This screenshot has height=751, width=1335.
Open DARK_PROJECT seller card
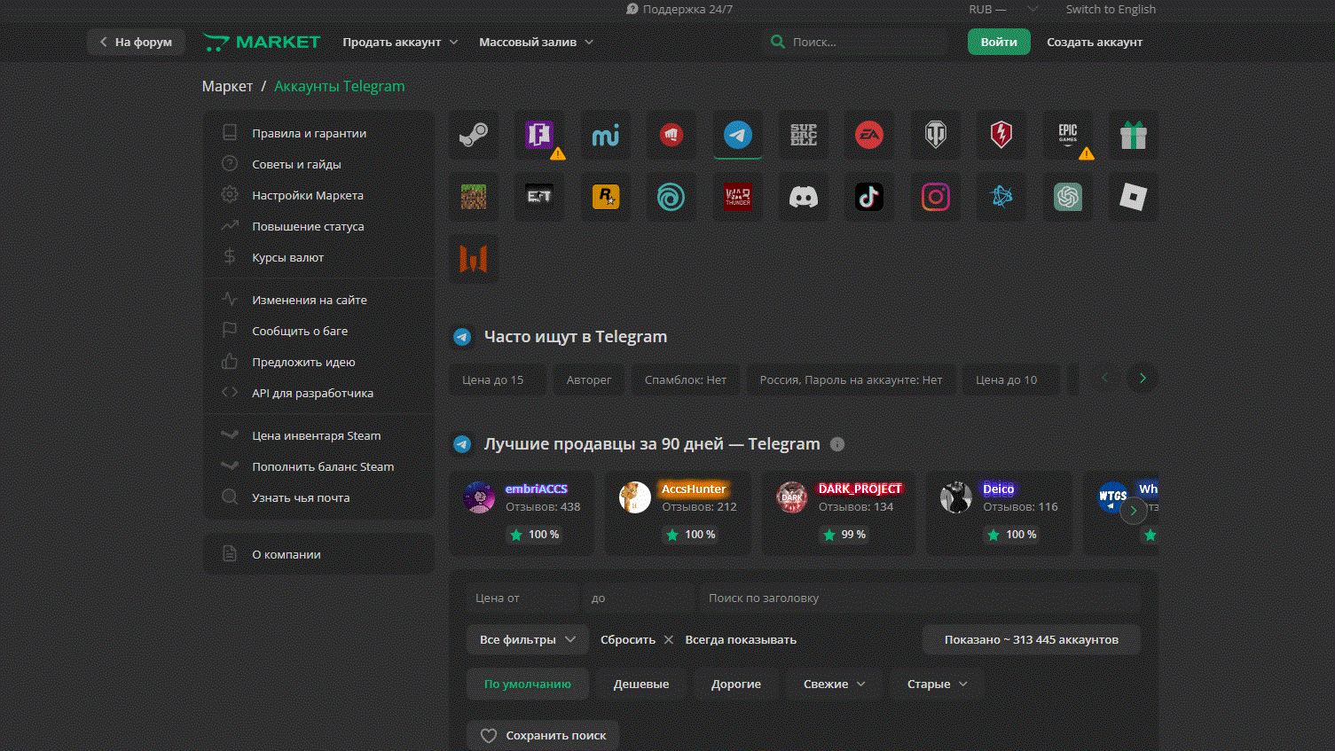point(838,513)
